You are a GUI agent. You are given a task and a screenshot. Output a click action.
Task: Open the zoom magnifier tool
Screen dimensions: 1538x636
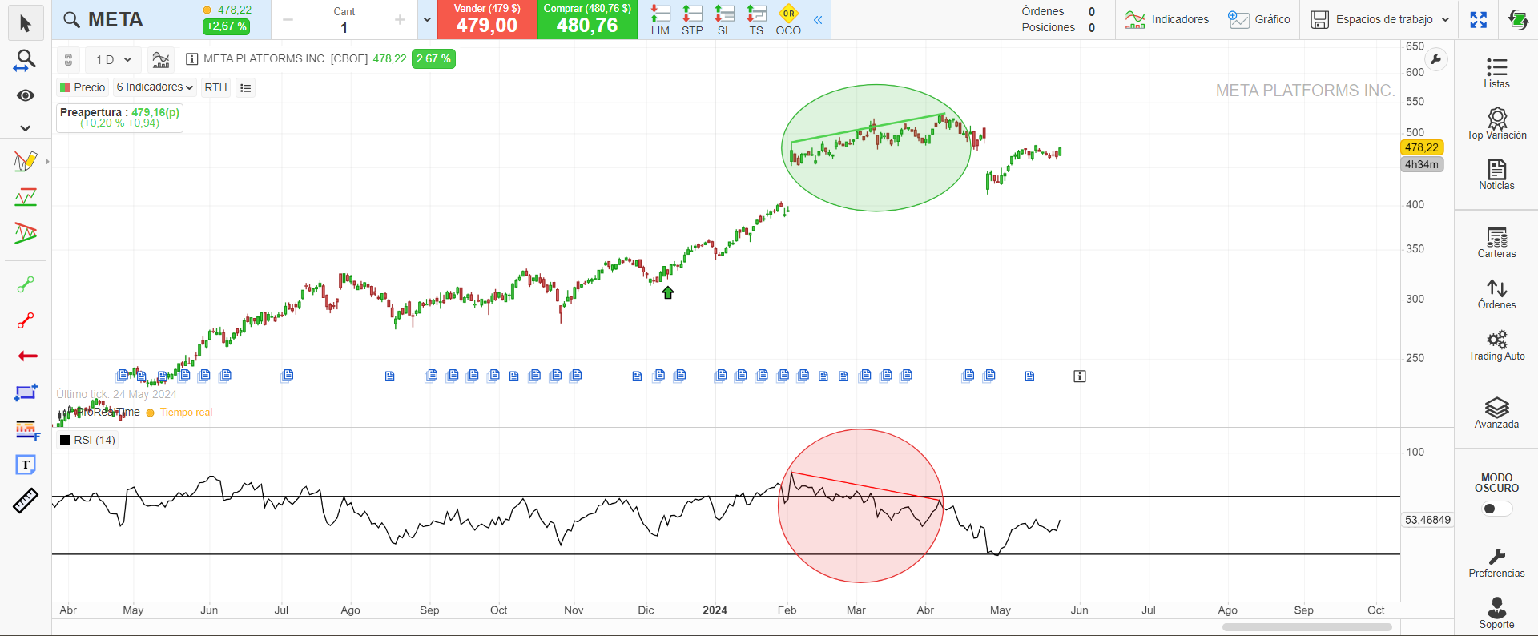point(26,60)
